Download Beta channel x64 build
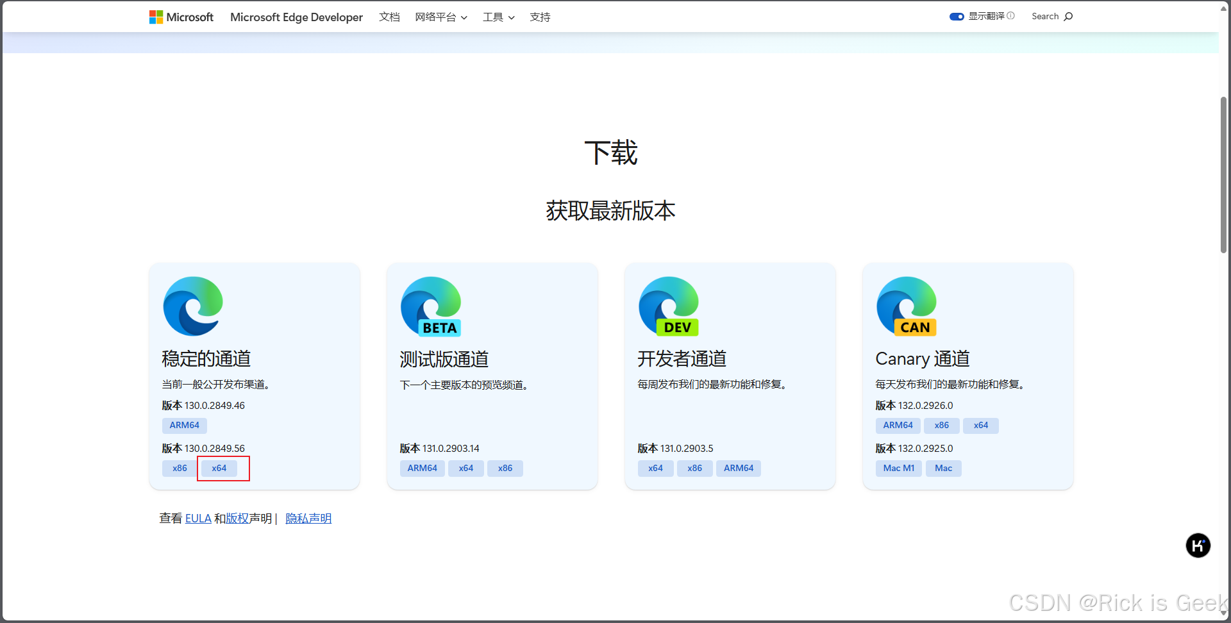The height and width of the screenshot is (623, 1231). tap(466, 469)
